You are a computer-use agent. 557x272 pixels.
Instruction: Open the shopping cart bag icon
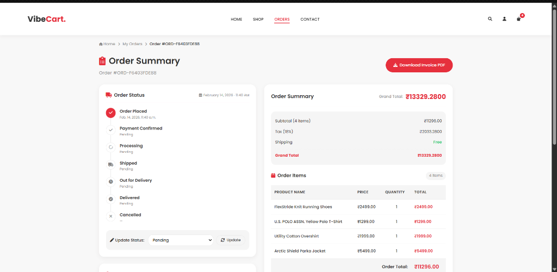pyautogui.click(x=518, y=19)
